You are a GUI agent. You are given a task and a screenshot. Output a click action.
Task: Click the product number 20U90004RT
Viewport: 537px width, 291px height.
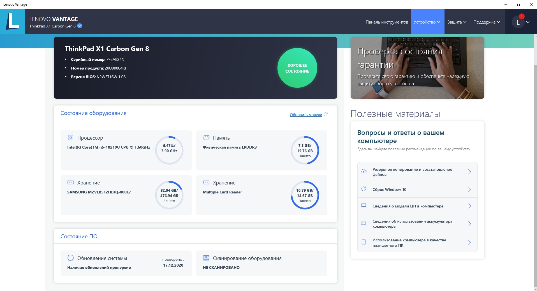click(x=116, y=68)
